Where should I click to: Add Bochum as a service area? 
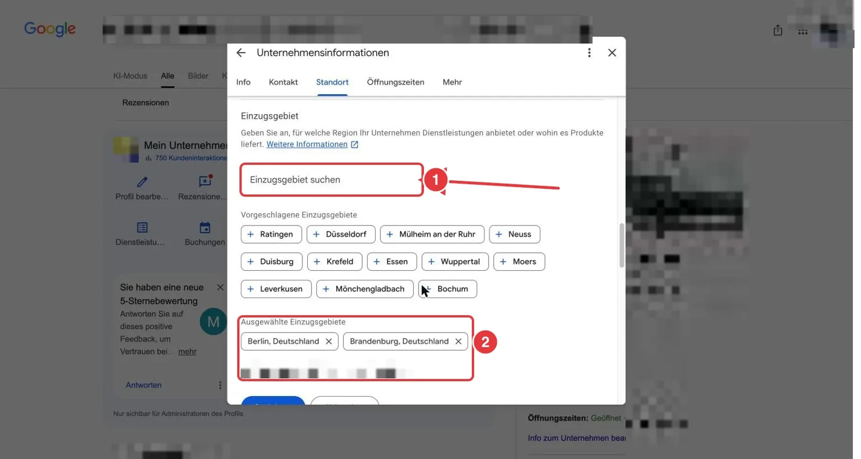448,289
